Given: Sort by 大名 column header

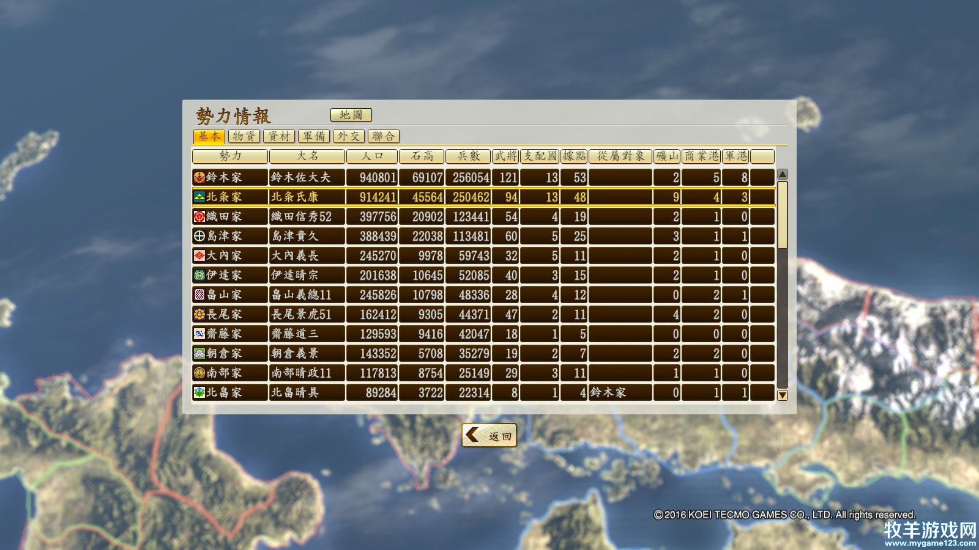Looking at the screenshot, I should (307, 156).
